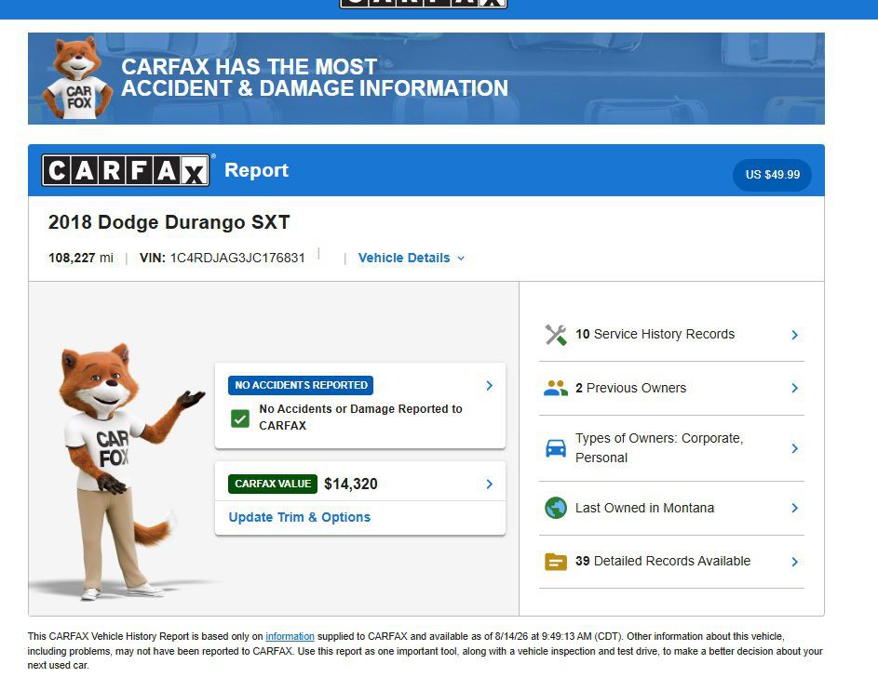
Task: Click the accident and damage banner ad
Action: [426, 78]
